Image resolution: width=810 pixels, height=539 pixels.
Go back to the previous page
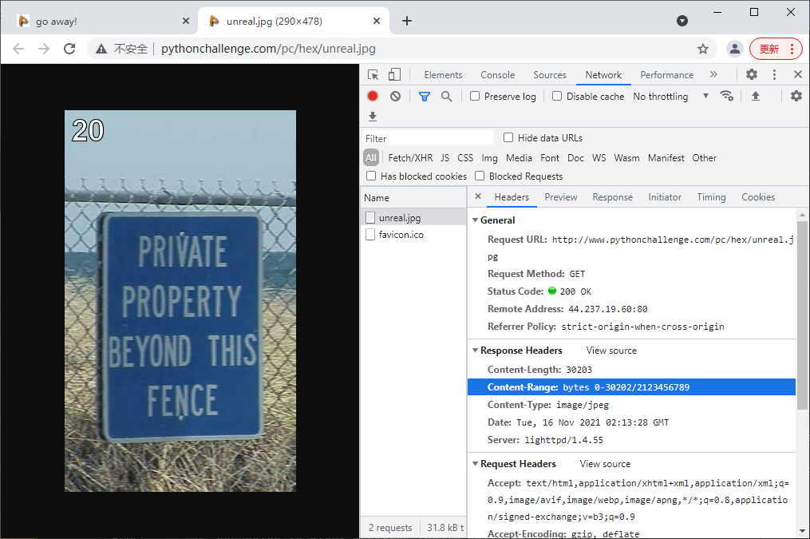(18, 49)
